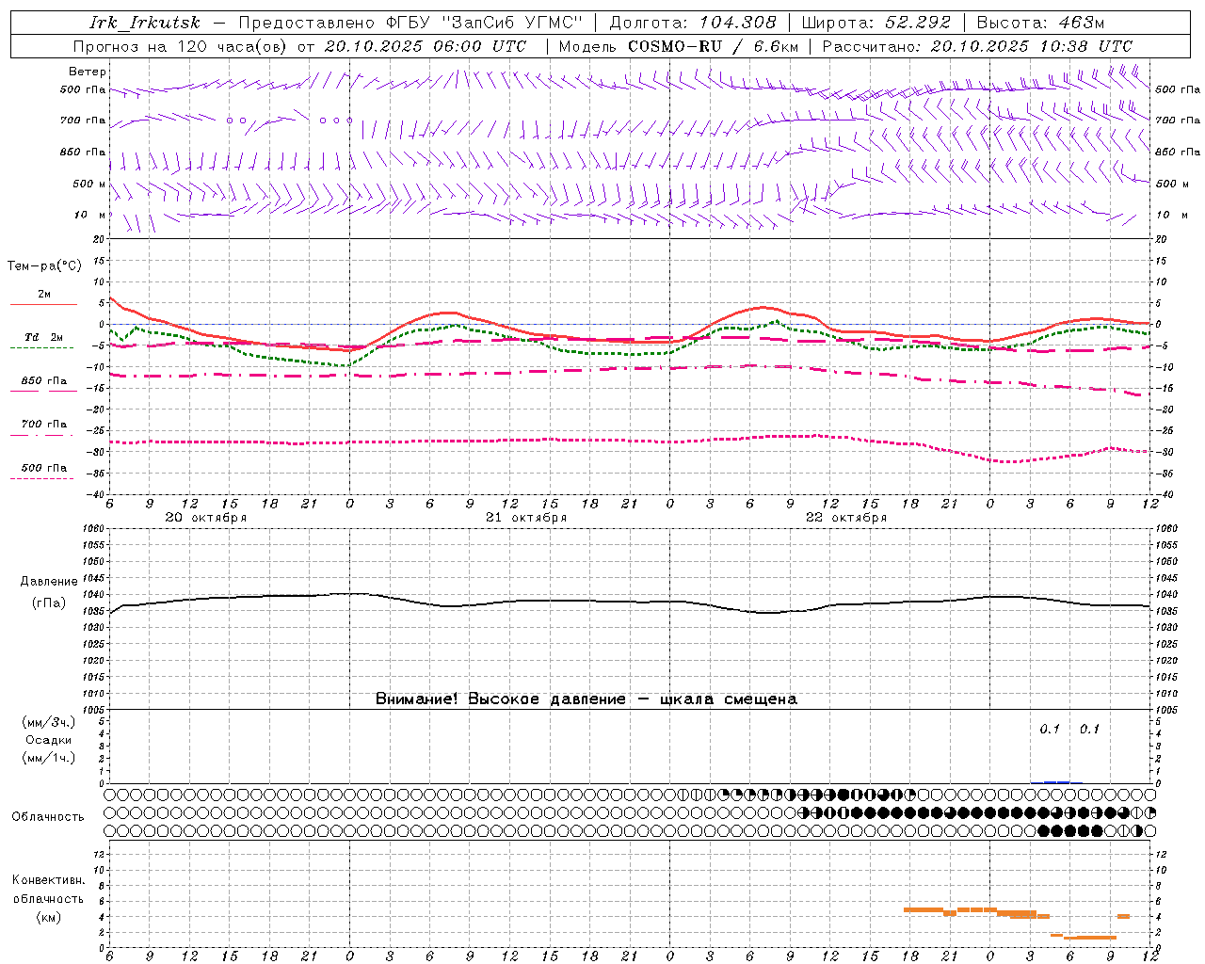1205x964 pixels.
Task: Click the Облачность cloud cover row label
Action: tap(48, 817)
